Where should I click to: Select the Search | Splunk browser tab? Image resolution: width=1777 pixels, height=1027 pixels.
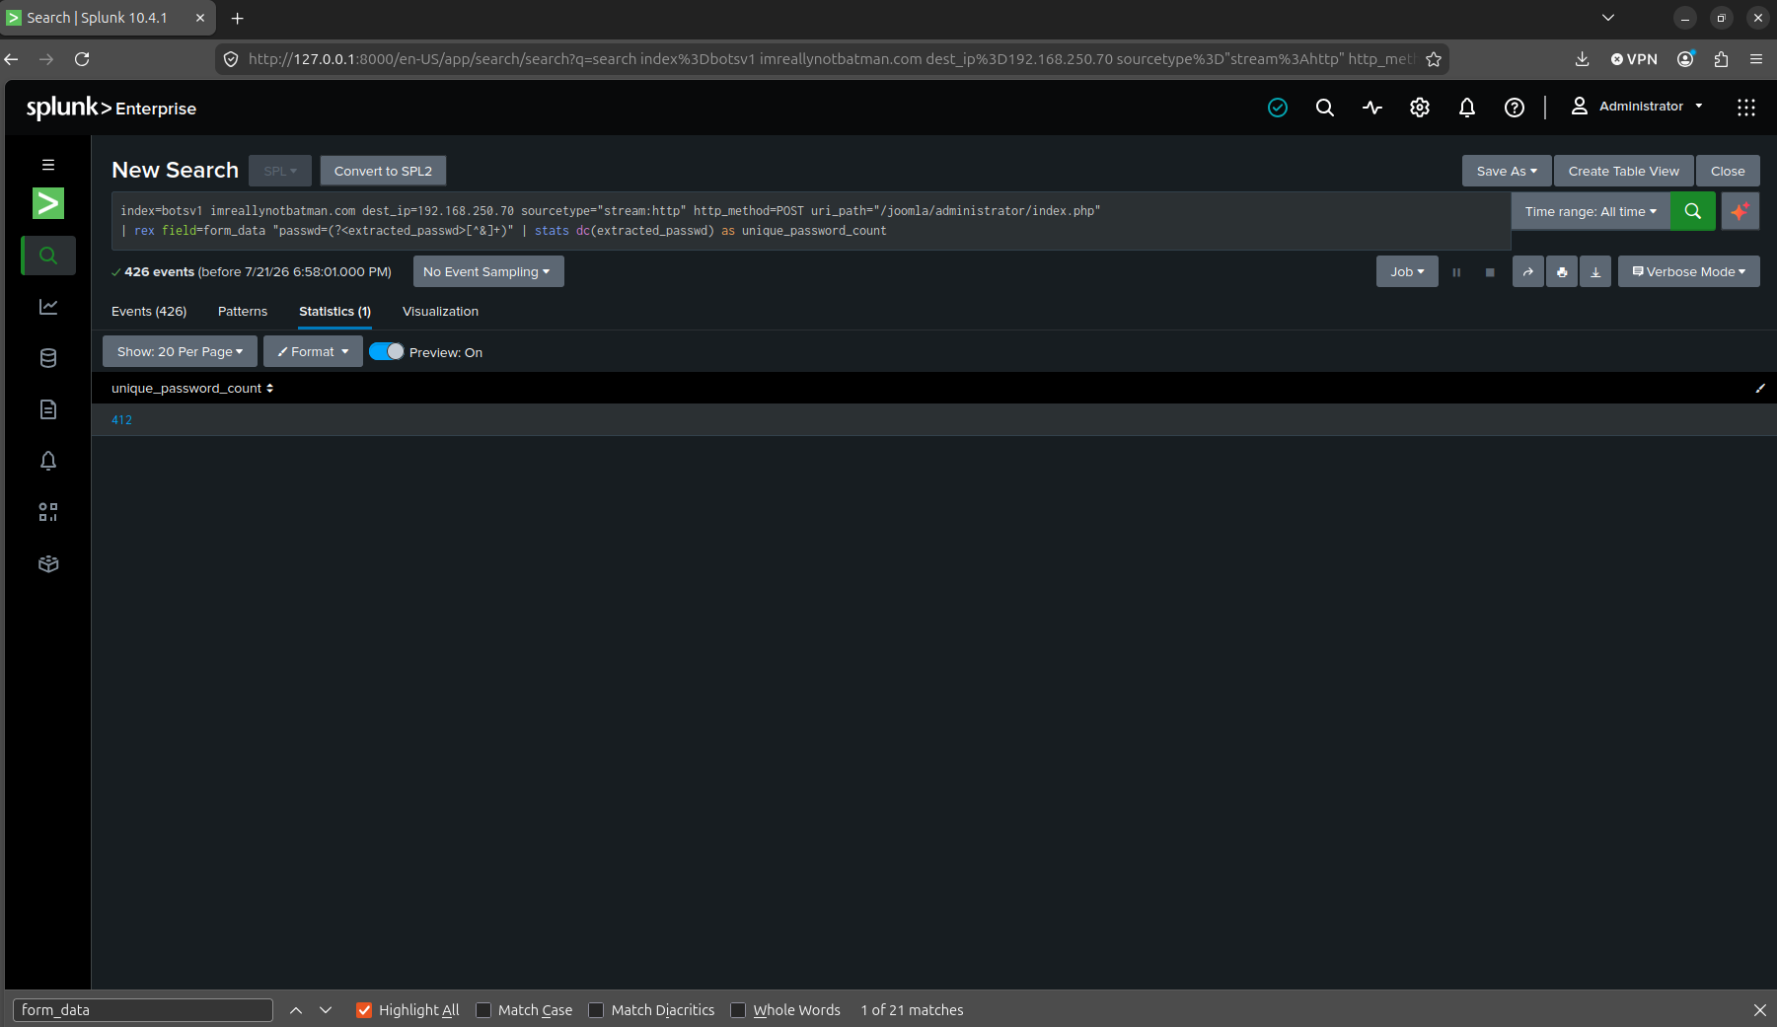pos(107,18)
